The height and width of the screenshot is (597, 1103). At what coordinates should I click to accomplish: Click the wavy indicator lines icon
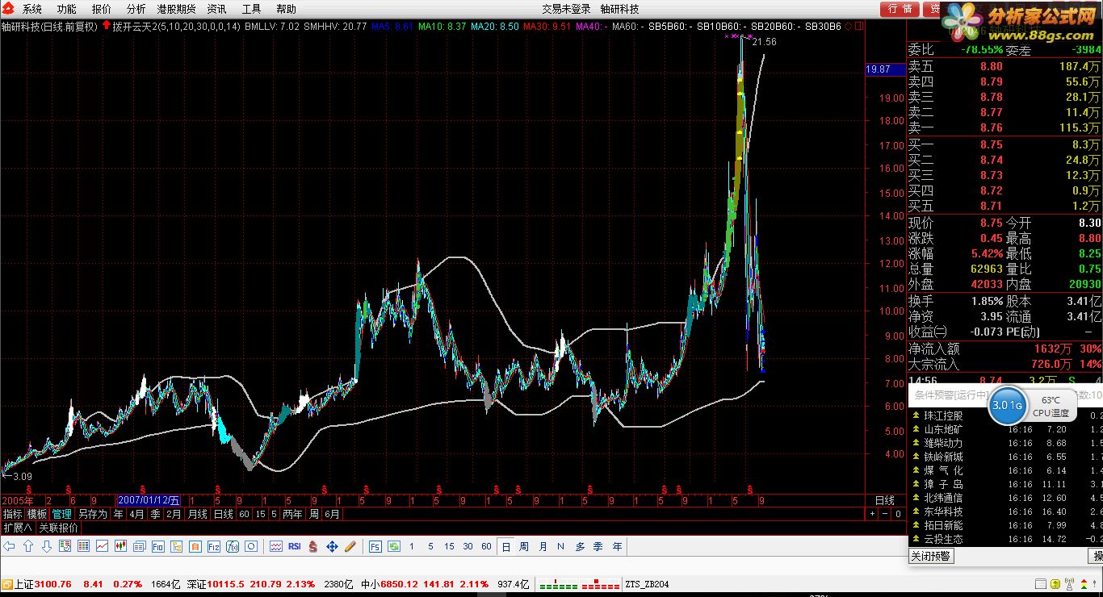click(x=276, y=546)
